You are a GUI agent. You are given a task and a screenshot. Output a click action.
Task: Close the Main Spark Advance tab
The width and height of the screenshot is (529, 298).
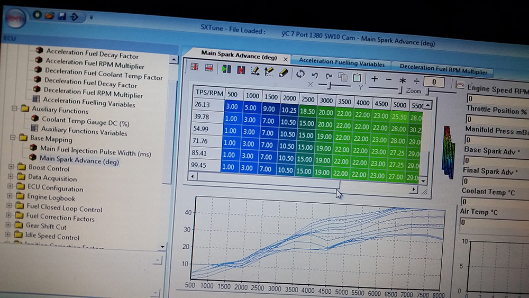pyautogui.click(x=286, y=59)
